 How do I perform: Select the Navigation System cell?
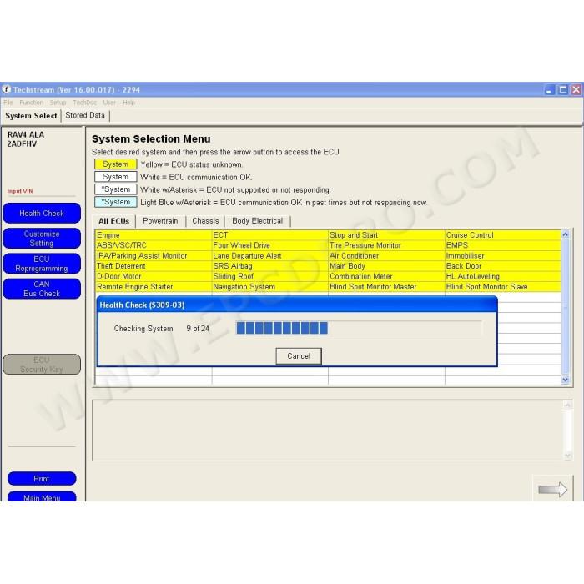270,287
